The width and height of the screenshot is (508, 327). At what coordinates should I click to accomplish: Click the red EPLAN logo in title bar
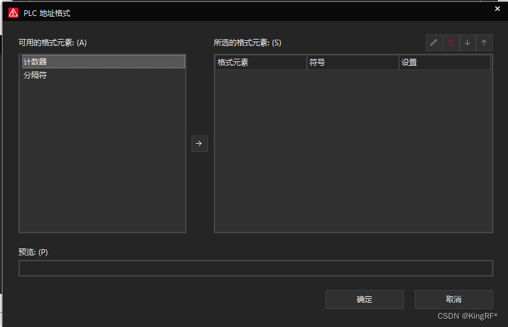pos(13,13)
